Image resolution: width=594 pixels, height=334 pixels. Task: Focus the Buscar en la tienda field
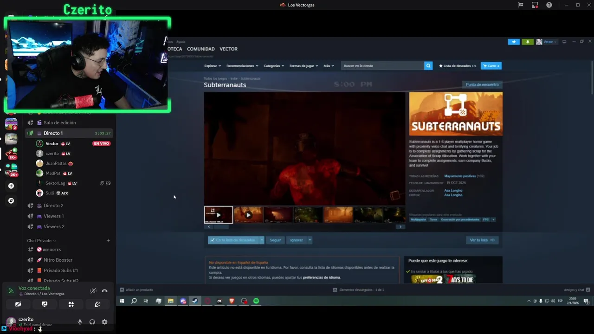coord(383,66)
